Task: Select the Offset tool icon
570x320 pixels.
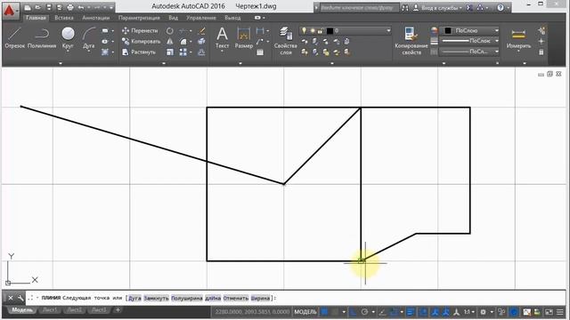Action: [x=201, y=52]
